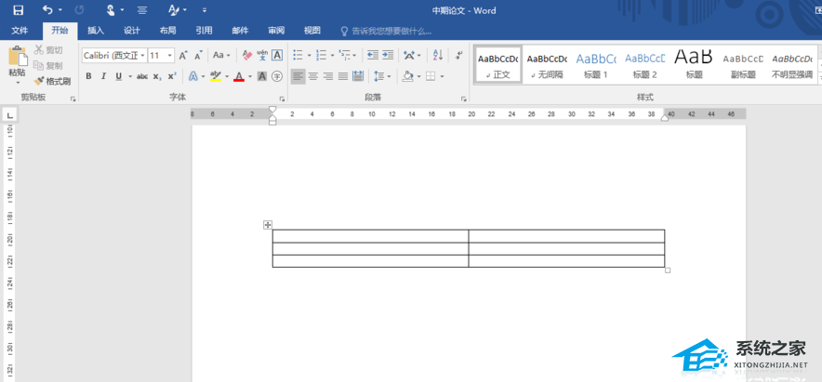Switch to the 插入 (Insert) tab

96,31
